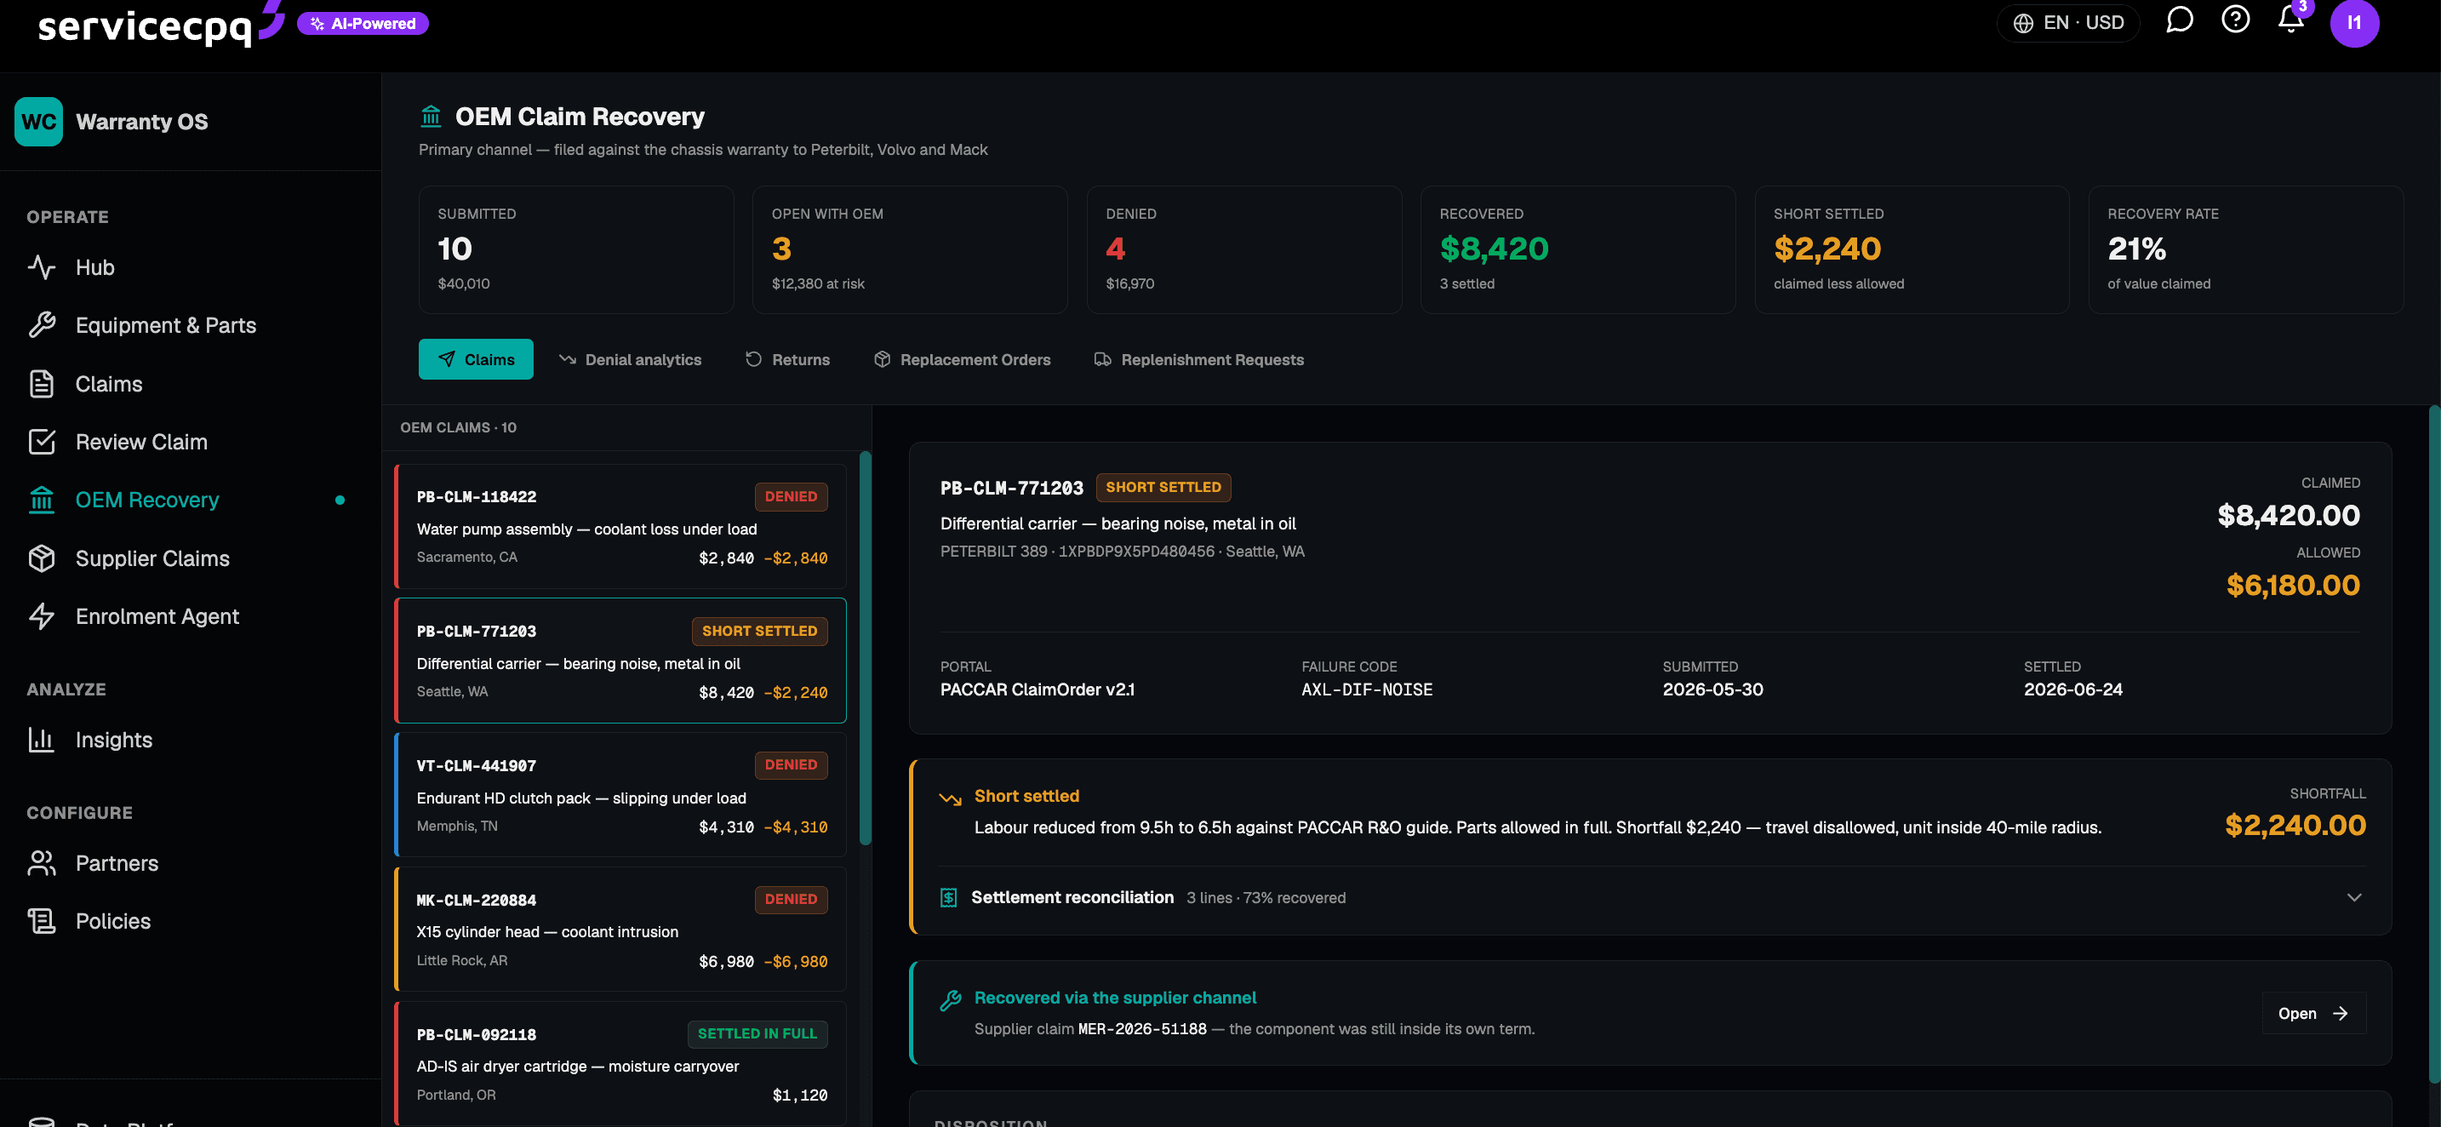Click the PACCAR ClaimOrder v2.1 portal value

[1037, 690]
